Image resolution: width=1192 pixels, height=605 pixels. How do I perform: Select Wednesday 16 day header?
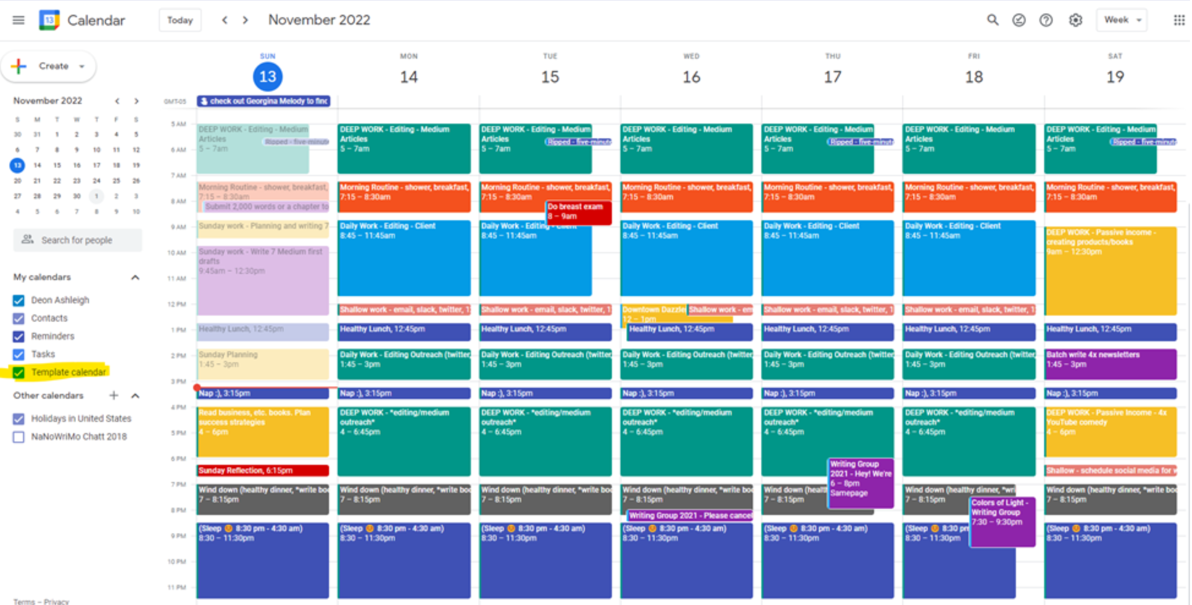point(691,77)
